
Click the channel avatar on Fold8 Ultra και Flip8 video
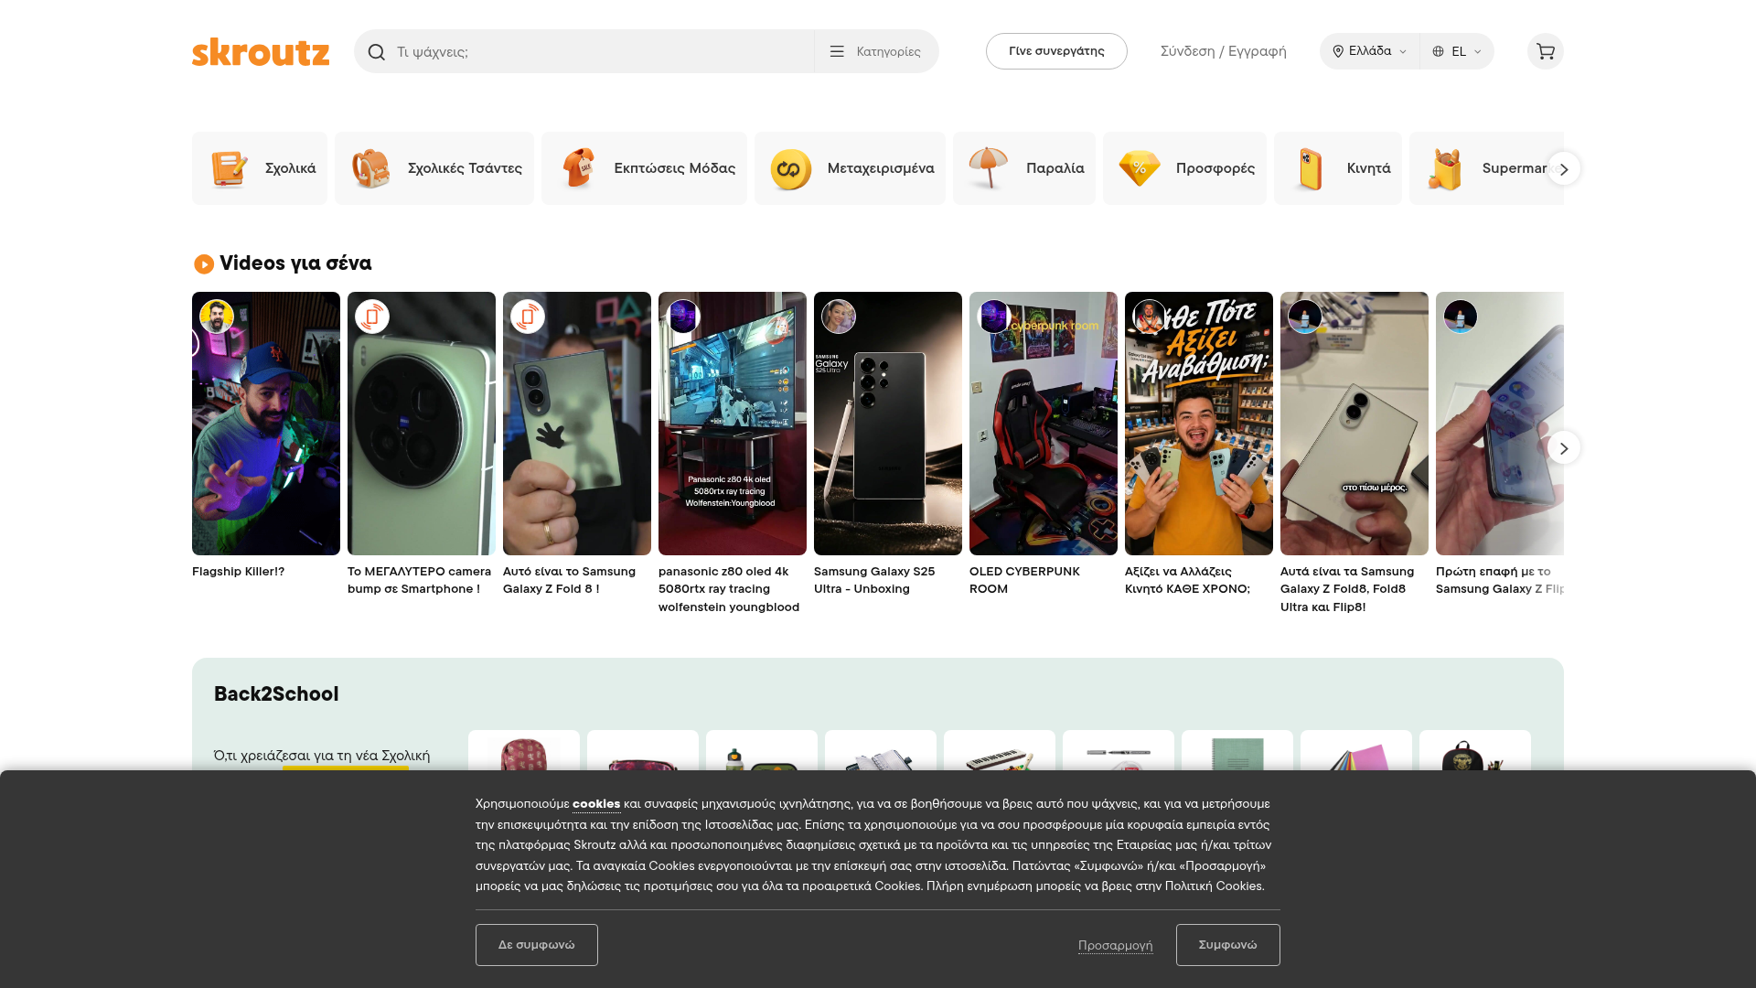click(1305, 317)
